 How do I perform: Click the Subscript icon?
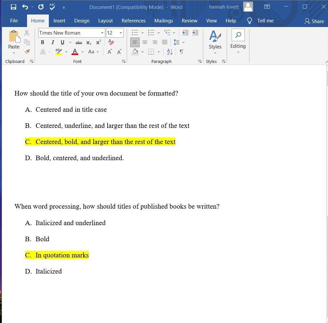point(88,43)
